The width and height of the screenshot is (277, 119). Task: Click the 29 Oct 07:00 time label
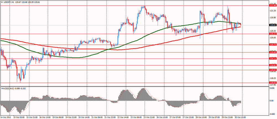[x=214, y=117]
